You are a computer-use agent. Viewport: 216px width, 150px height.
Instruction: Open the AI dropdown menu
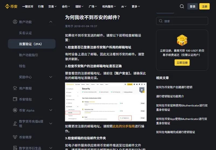[124, 6]
